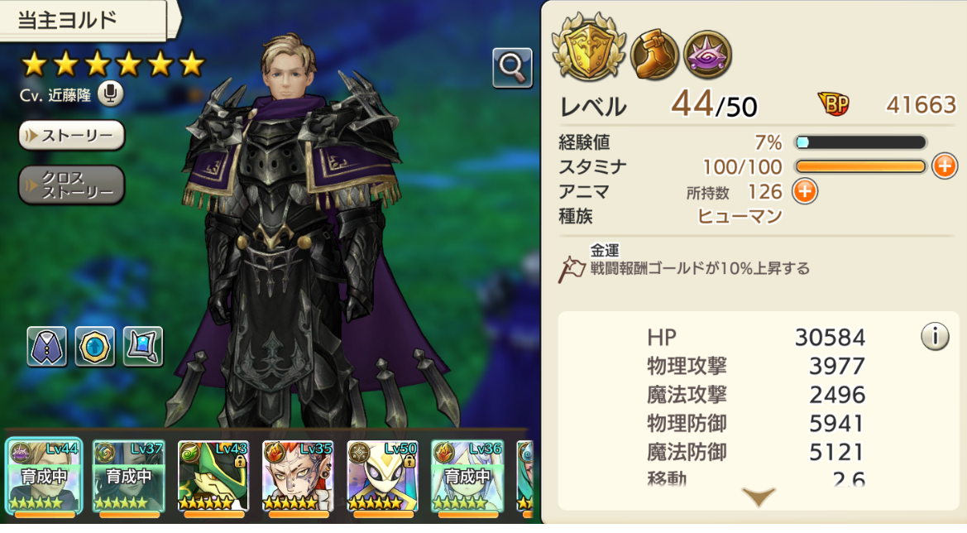Add anima with the orange plus

805,191
